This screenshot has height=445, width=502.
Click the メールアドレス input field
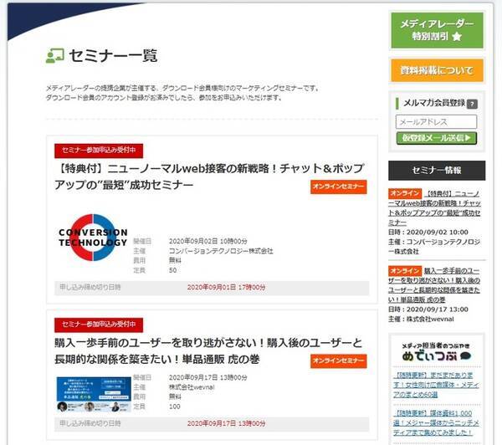point(436,122)
